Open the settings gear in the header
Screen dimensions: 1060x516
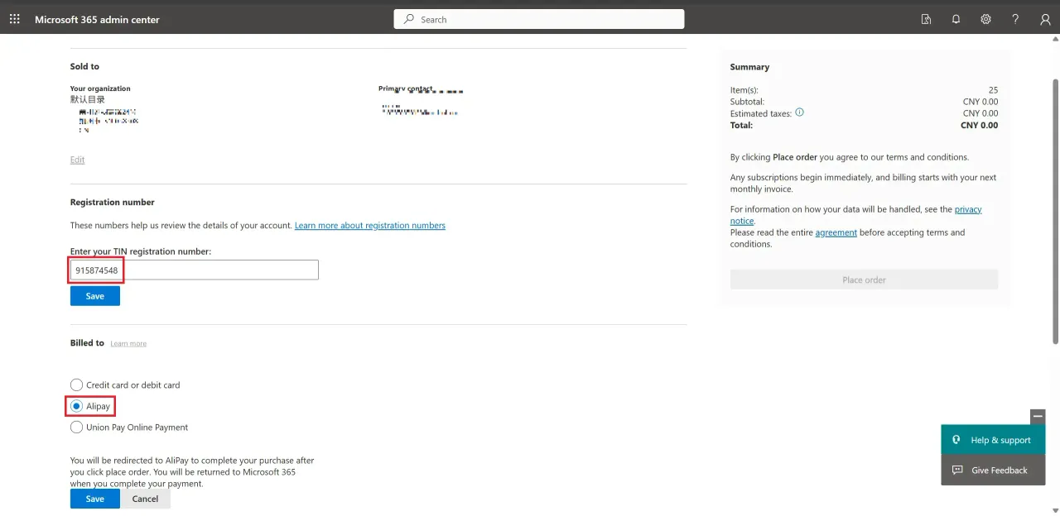[x=985, y=19]
